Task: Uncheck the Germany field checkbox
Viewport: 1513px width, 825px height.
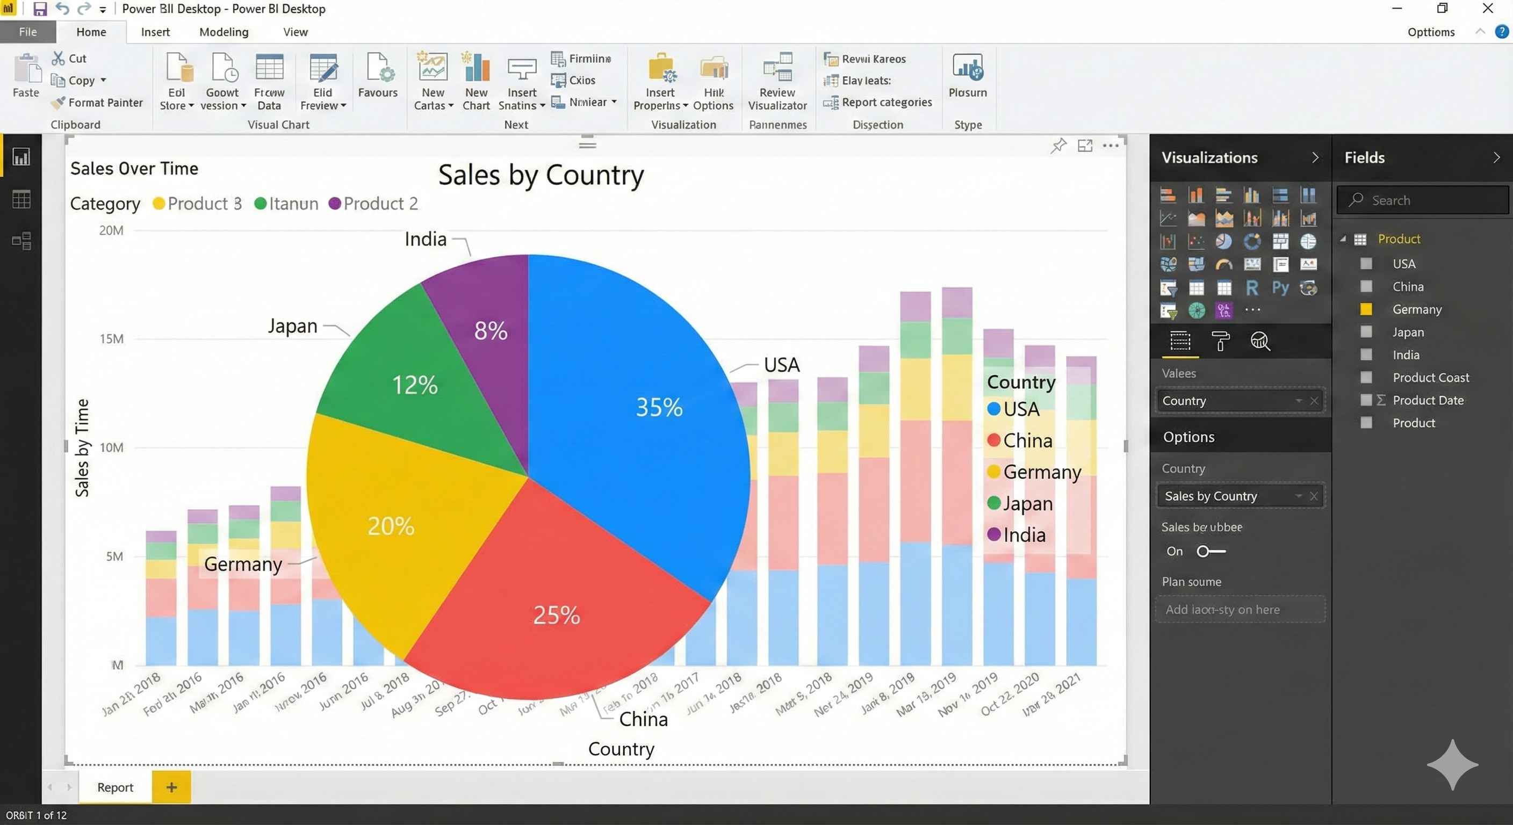Action: click(1367, 309)
